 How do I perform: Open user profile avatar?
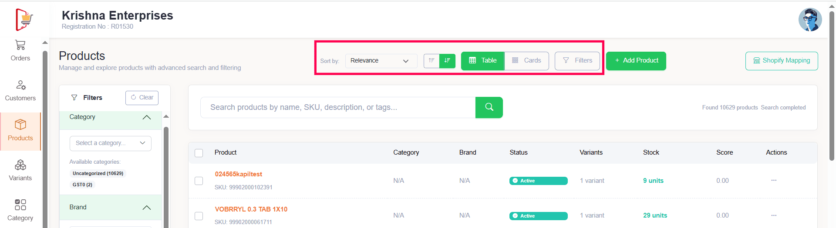810,20
